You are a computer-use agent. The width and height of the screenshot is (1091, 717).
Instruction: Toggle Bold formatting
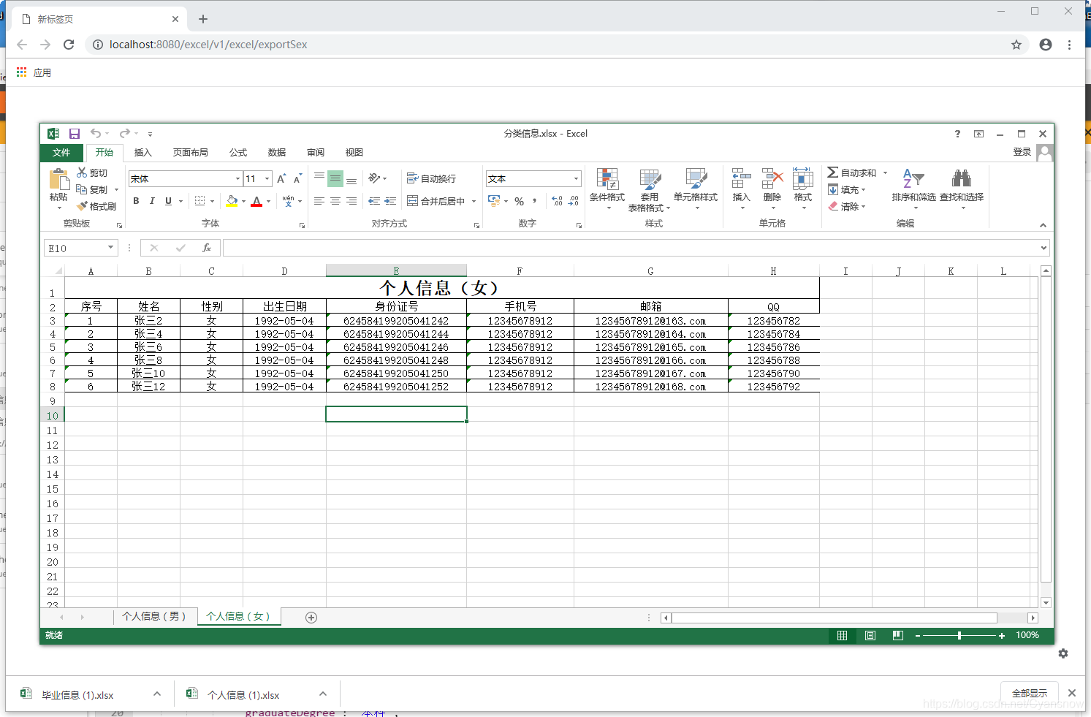click(136, 201)
